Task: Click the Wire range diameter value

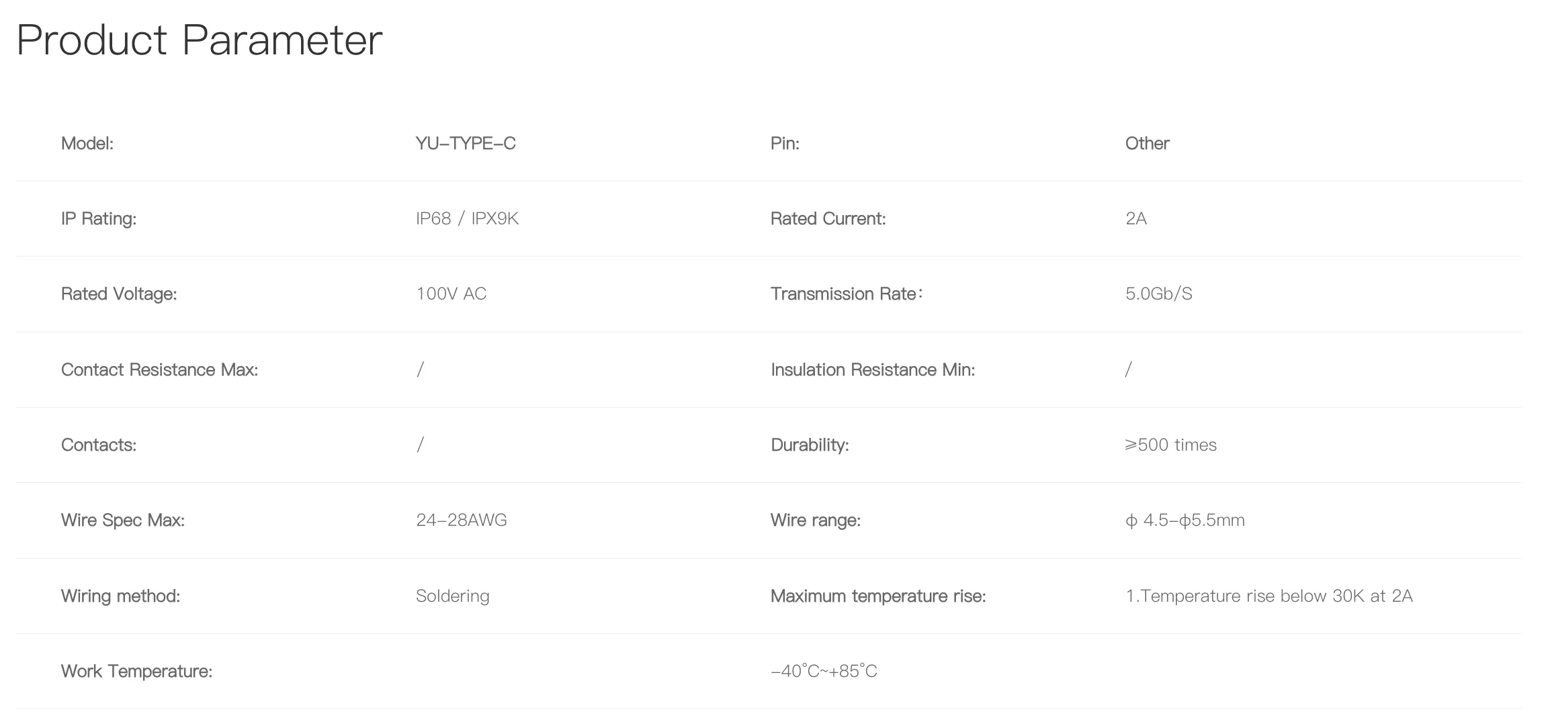Action: (x=1185, y=520)
